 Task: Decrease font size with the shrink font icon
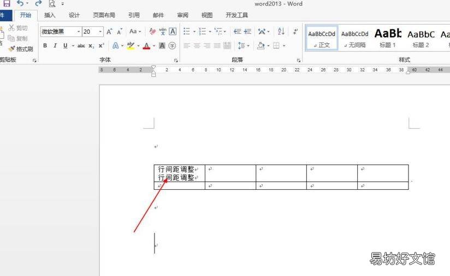120,32
